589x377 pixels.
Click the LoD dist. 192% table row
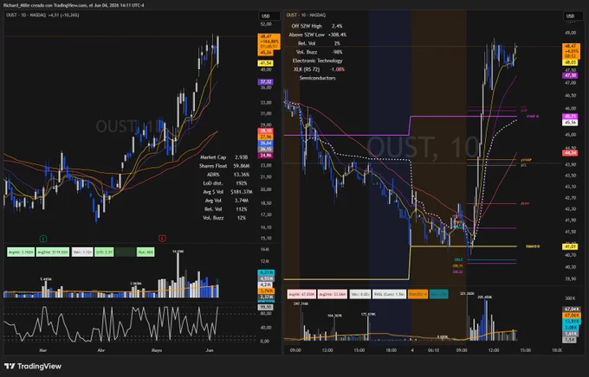225,183
